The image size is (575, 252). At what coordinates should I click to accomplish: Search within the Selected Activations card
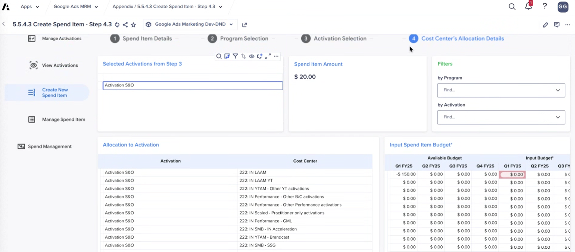(219, 56)
